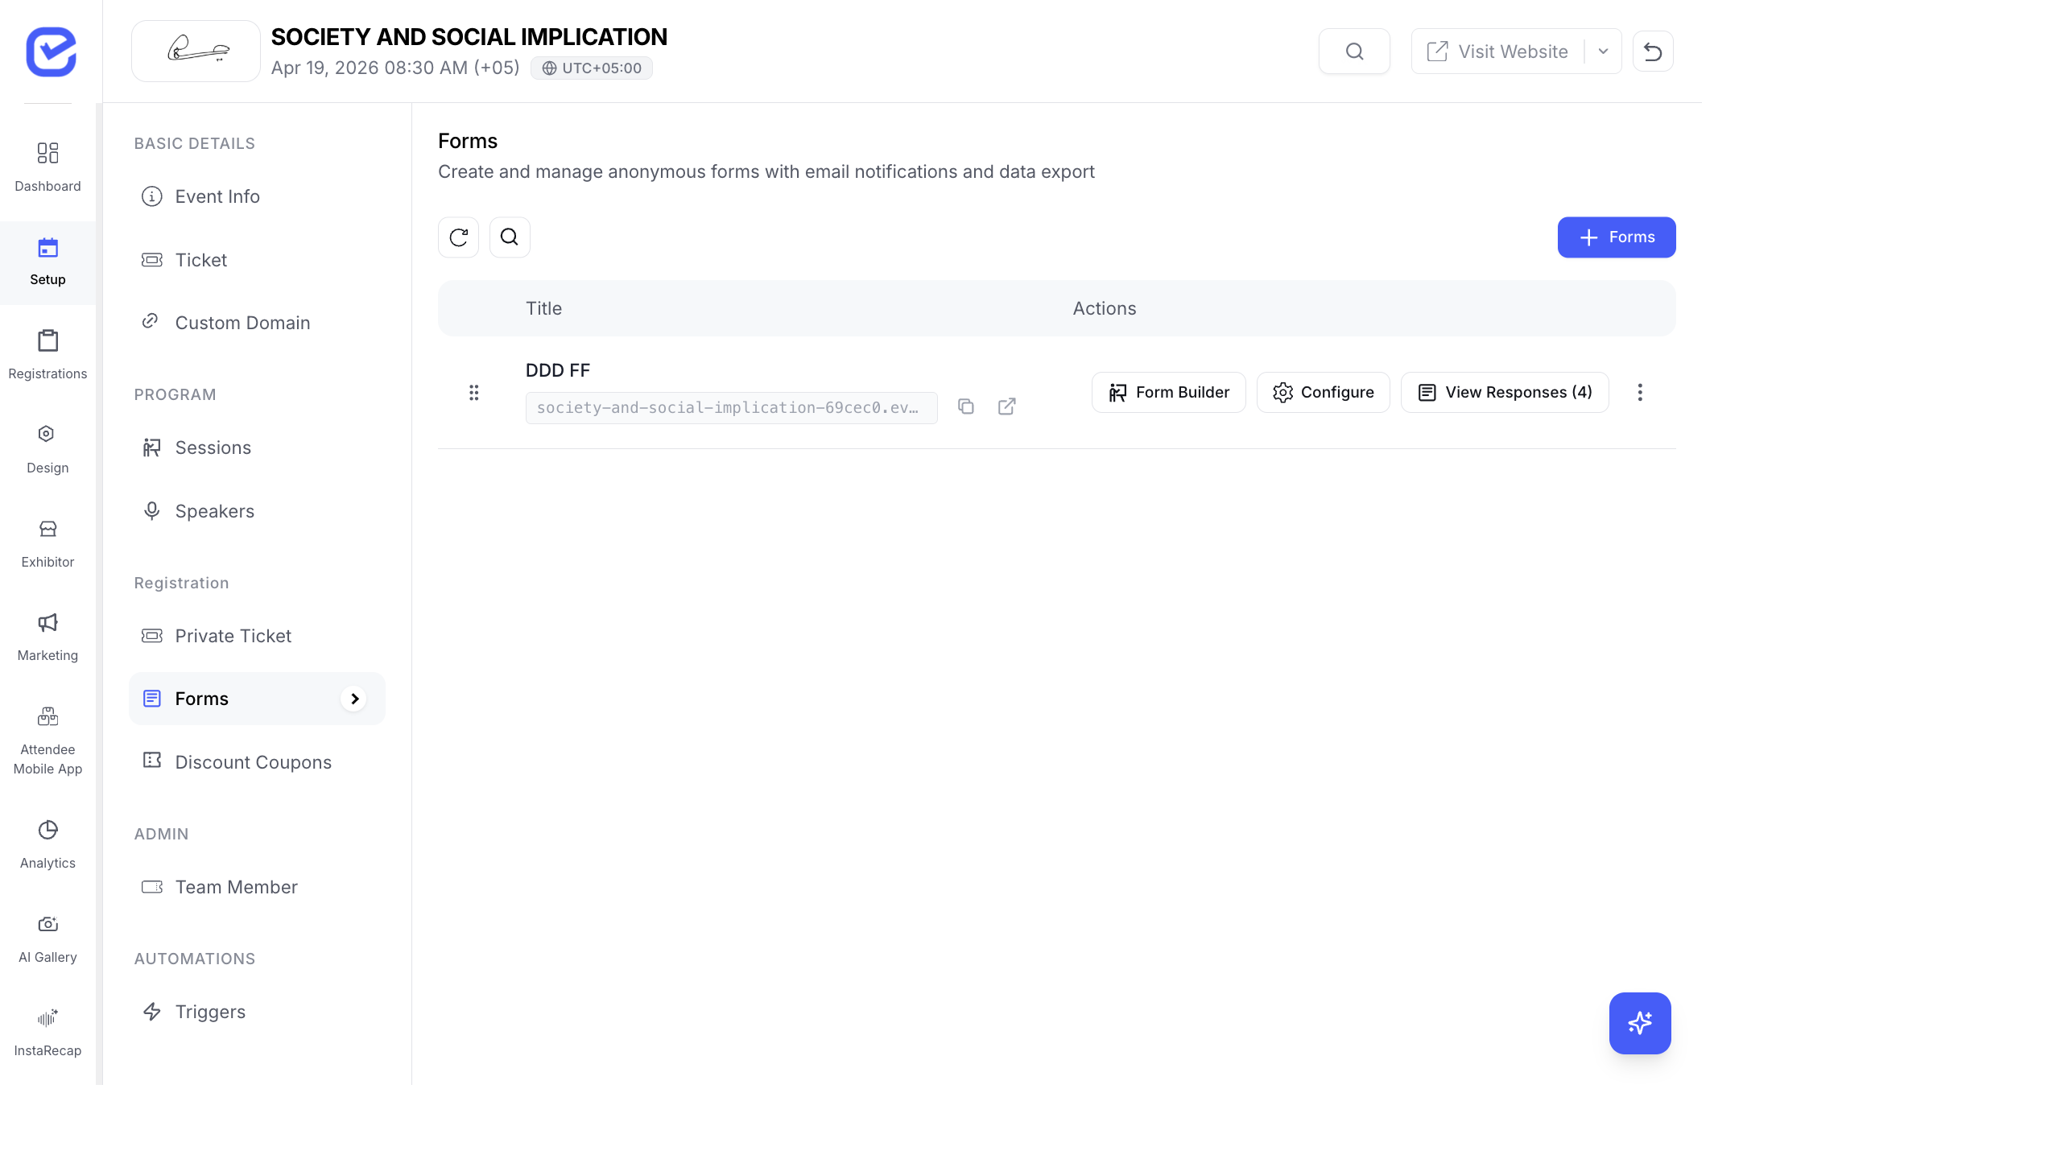Click the header search icon button
The image size is (2061, 1159).
pyautogui.click(x=1354, y=52)
